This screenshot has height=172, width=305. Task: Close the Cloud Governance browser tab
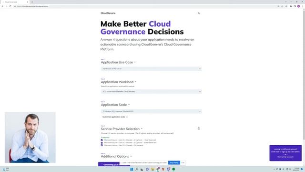(28, 2)
